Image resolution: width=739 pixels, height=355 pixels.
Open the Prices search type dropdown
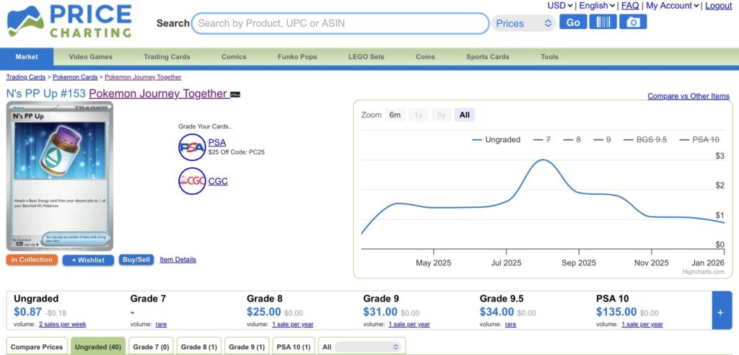pos(524,23)
